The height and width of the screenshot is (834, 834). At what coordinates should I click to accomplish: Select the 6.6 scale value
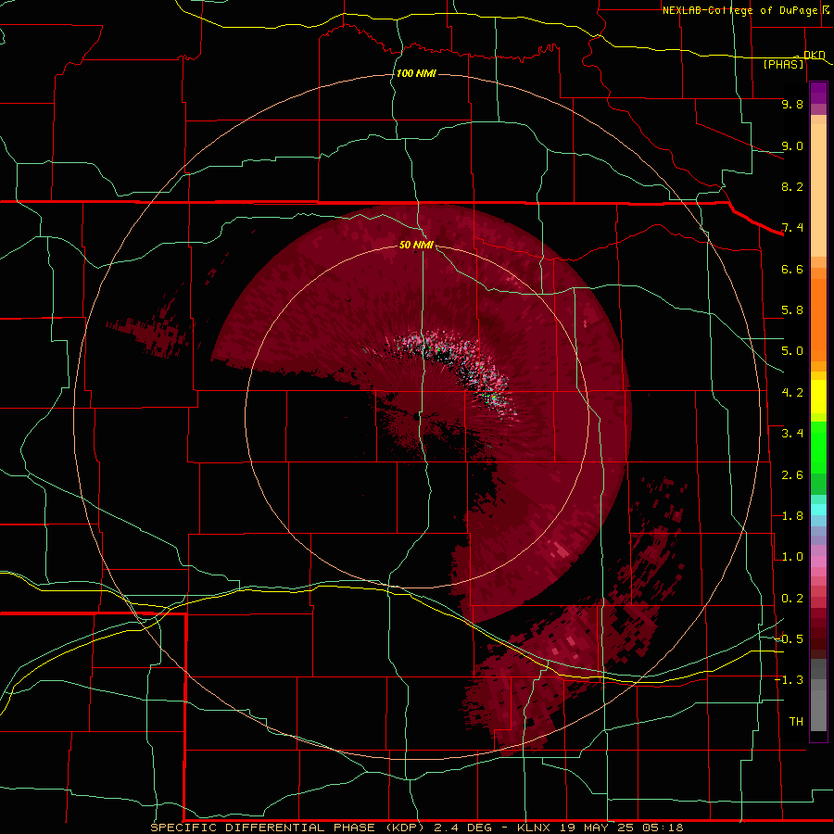click(x=792, y=269)
